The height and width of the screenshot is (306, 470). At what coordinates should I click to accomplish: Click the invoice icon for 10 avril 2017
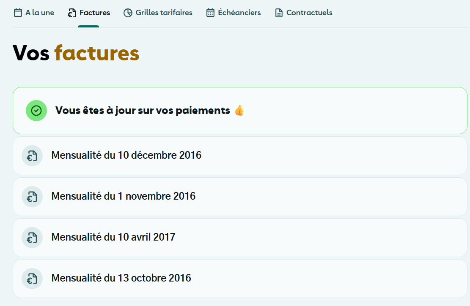click(x=32, y=238)
